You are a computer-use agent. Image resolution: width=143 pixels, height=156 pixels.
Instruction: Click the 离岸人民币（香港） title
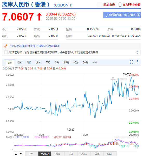tap(26, 5)
